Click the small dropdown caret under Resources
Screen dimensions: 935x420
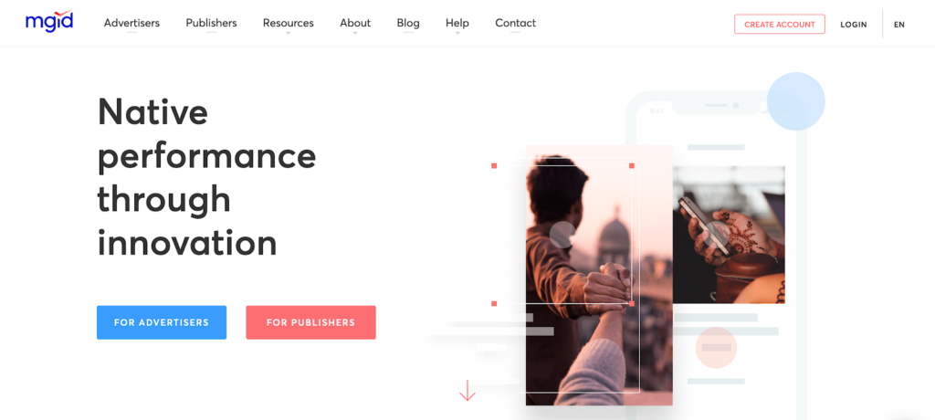point(288,34)
